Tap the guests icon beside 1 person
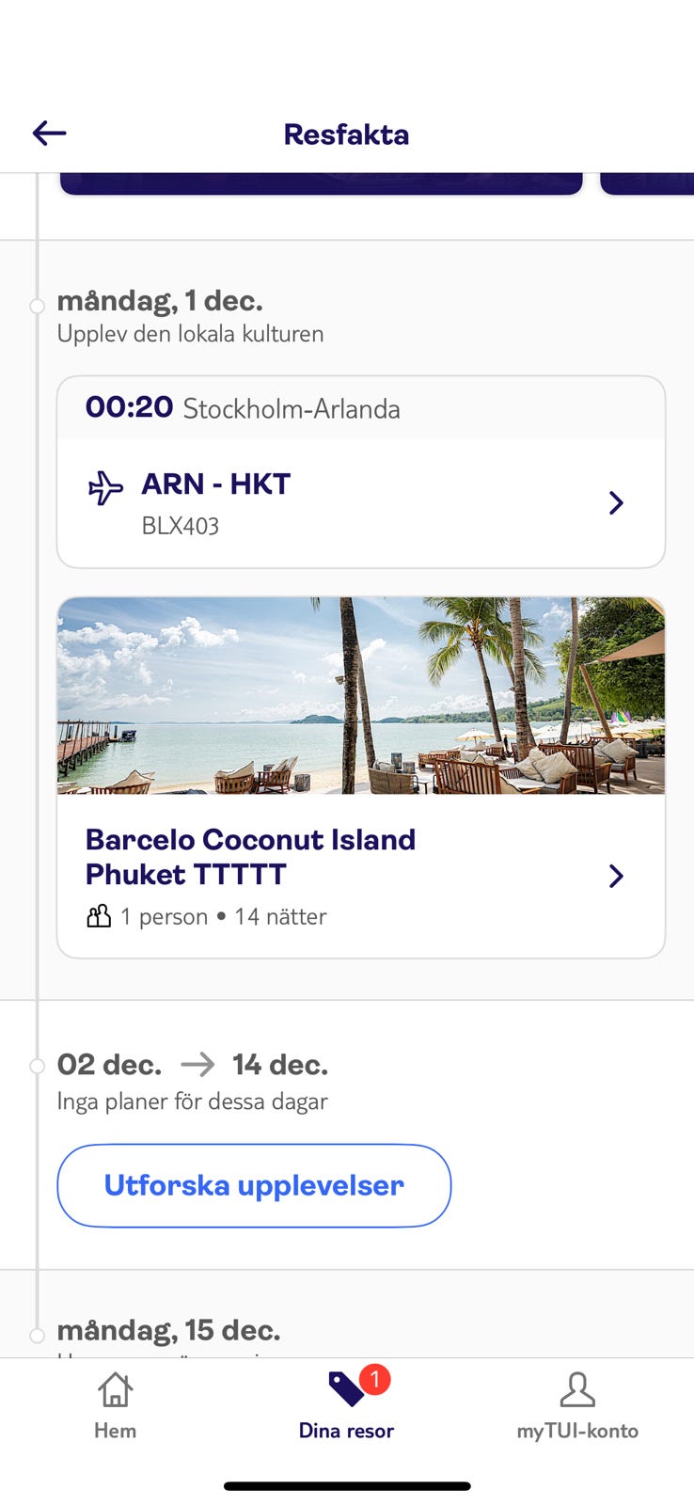Screen dimensions: 694x1505 (99, 916)
